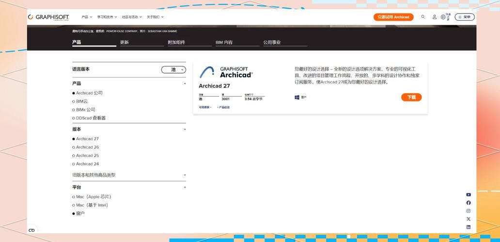Click the Facebook social icon
Viewport: 500px width, 242px height.
(469, 202)
